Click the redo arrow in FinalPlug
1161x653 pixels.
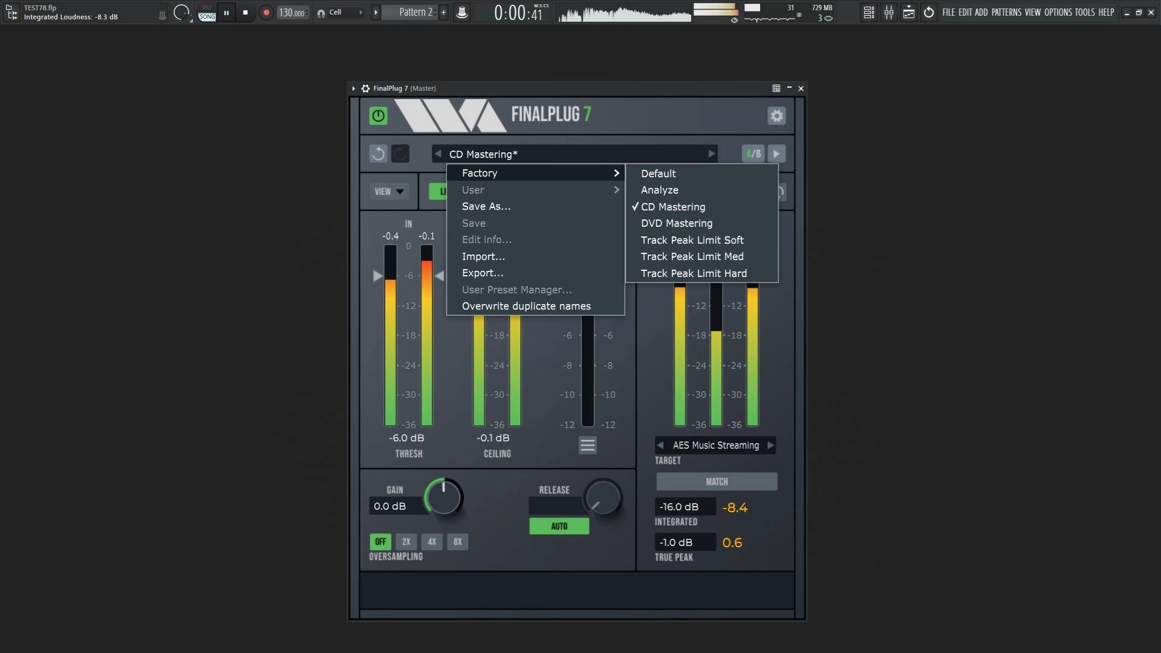click(x=400, y=154)
